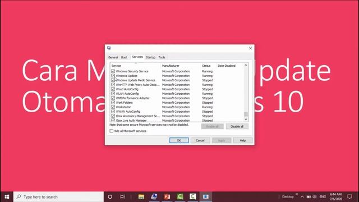
Task: Switch to the Startup tab
Action: [150, 57]
